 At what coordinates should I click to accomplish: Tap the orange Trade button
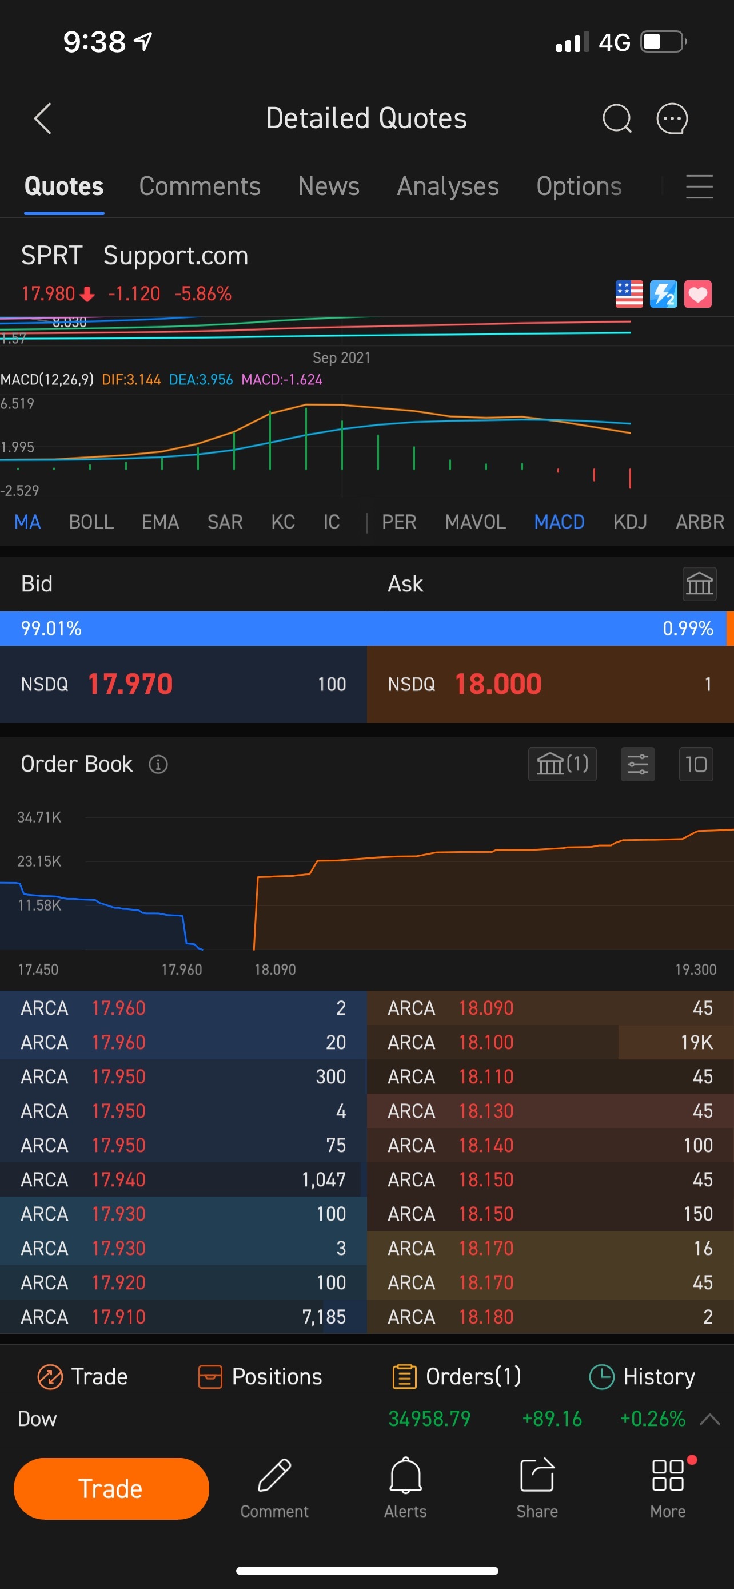(111, 1488)
